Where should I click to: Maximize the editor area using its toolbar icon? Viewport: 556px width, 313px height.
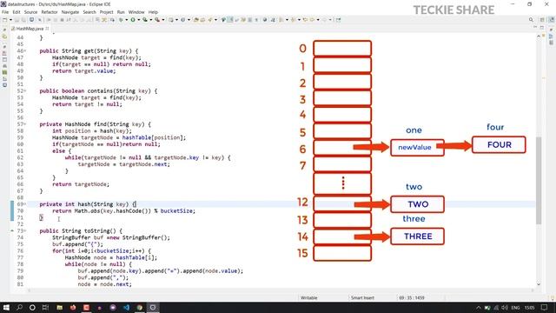[542, 27]
